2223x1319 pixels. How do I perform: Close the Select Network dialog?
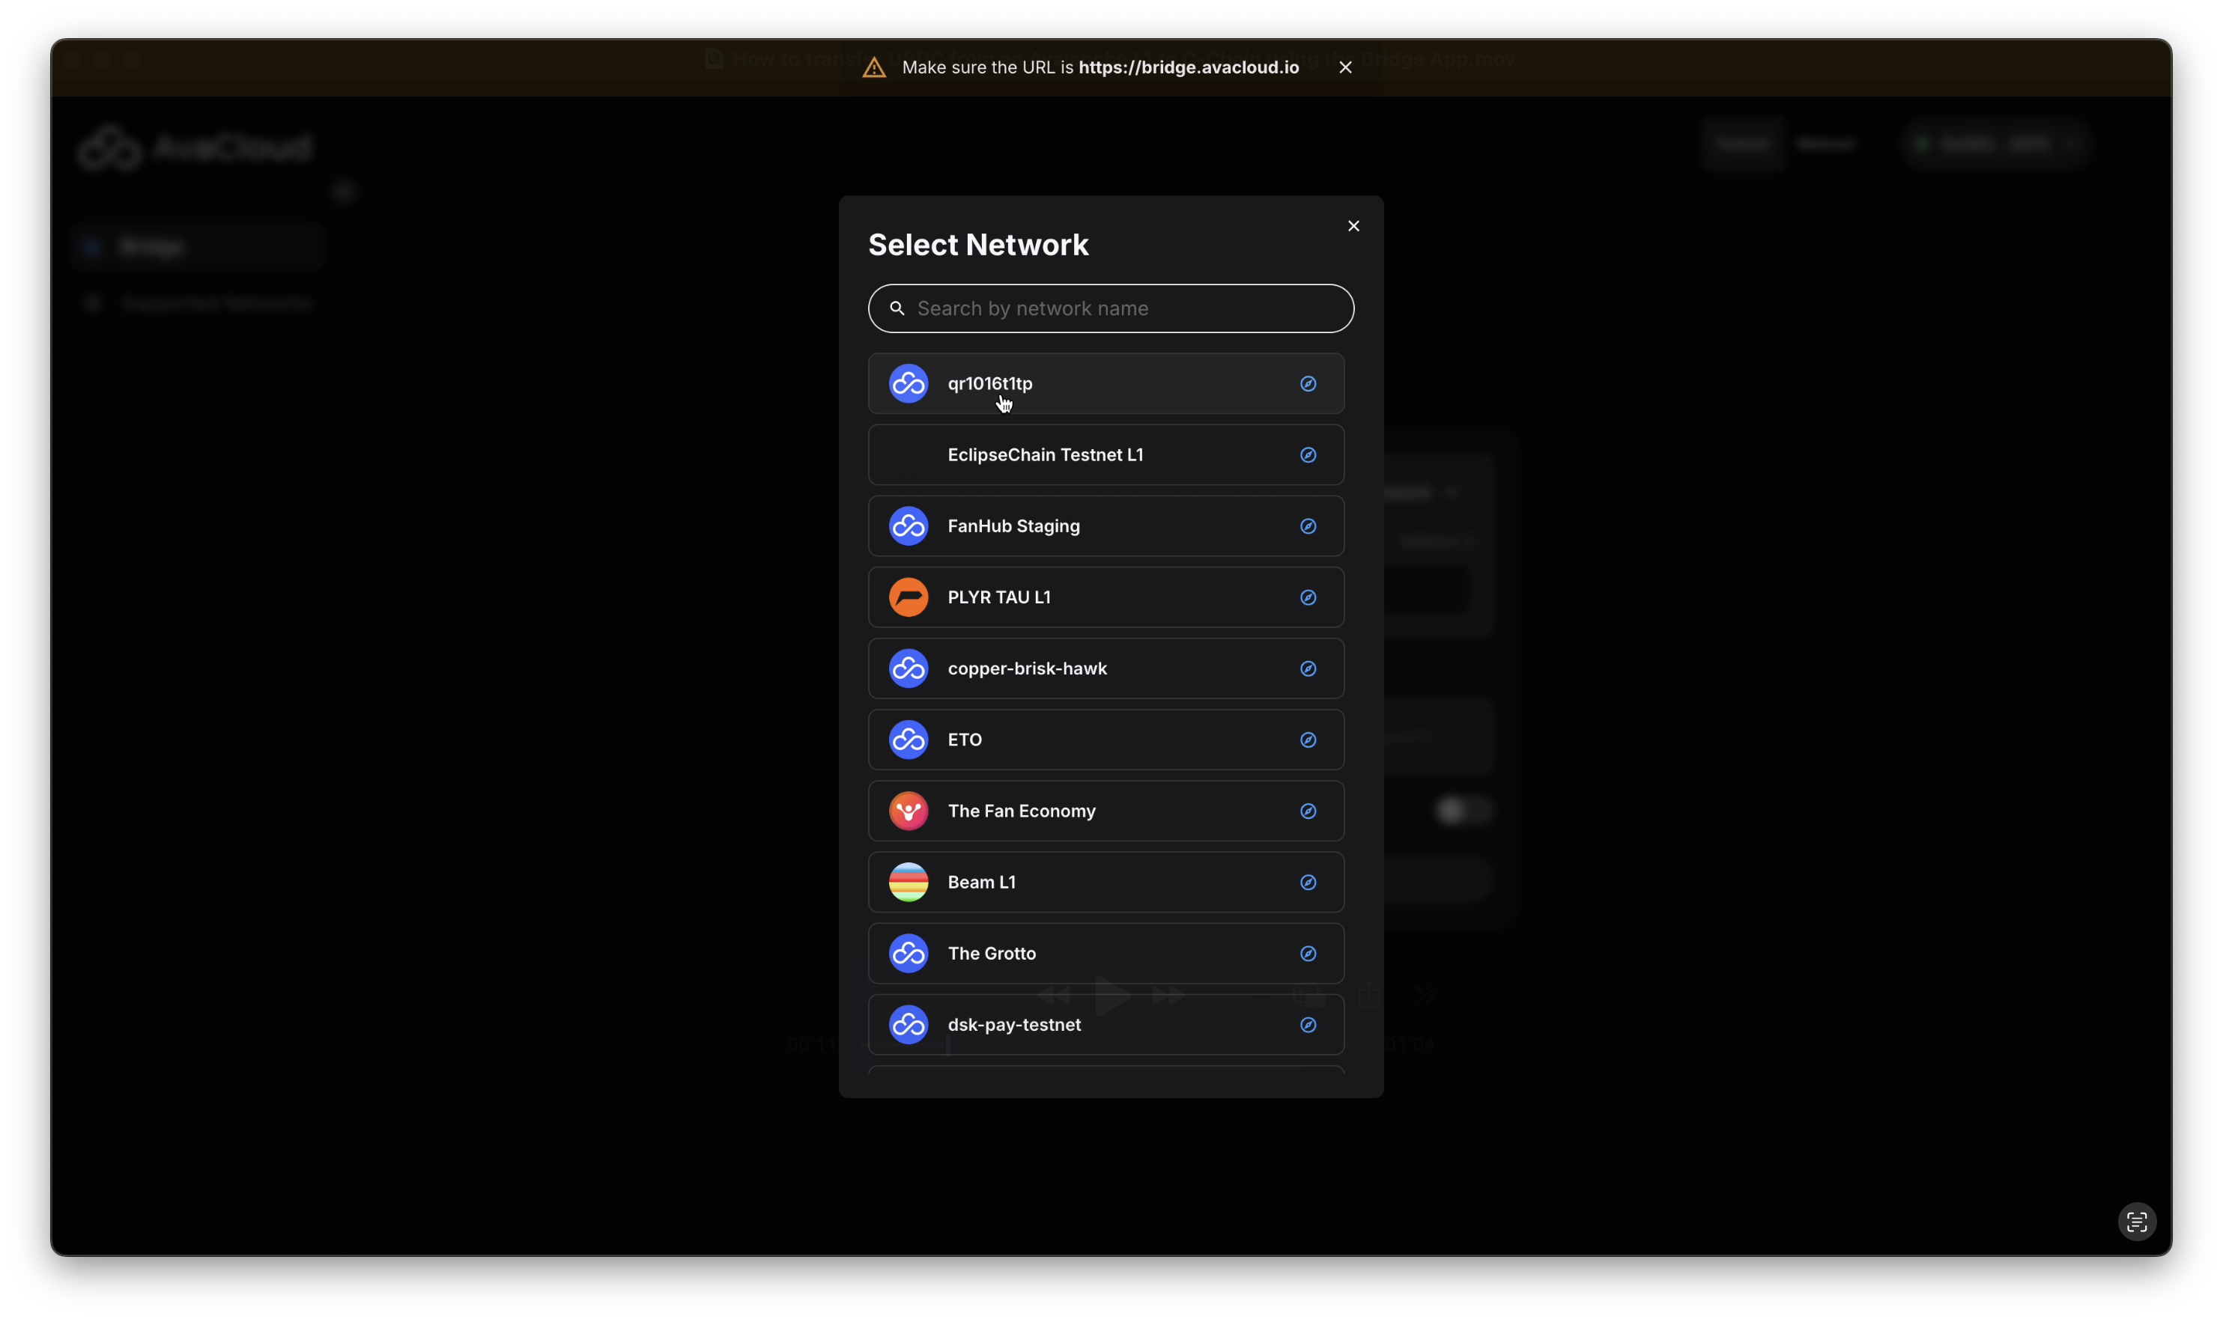pos(1353,226)
